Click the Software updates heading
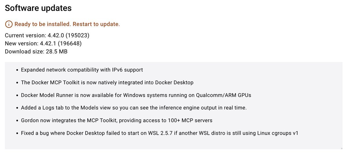 (38, 8)
